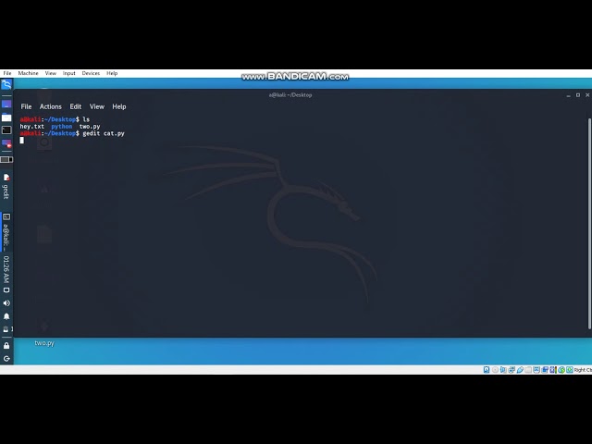
Task: Click 'two.py' in the terminal ls output
Action: tap(90, 127)
